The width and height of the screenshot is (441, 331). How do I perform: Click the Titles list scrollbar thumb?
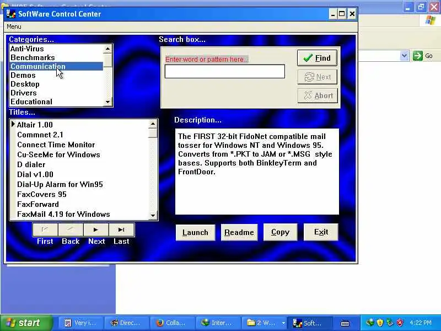coord(153,133)
